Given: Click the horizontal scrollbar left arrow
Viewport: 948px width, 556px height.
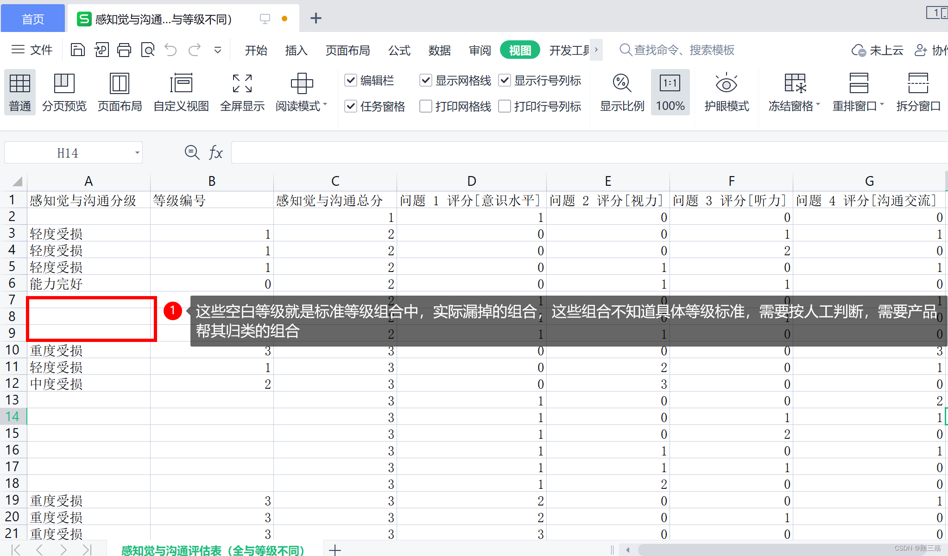Looking at the screenshot, I should (628, 550).
